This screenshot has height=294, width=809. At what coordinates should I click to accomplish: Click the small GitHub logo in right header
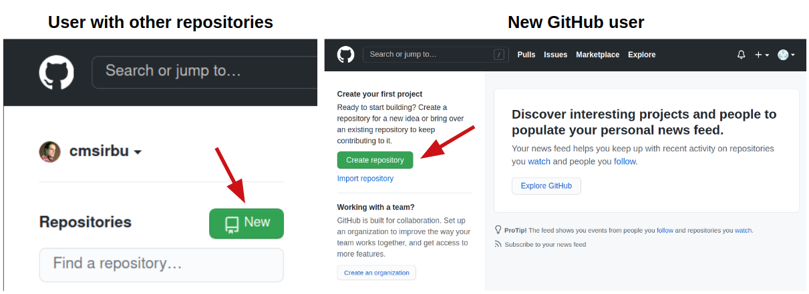345,55
